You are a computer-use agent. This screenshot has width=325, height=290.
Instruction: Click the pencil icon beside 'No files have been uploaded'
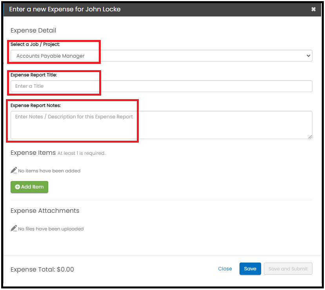pyautogui.click(x=14, y=228)
